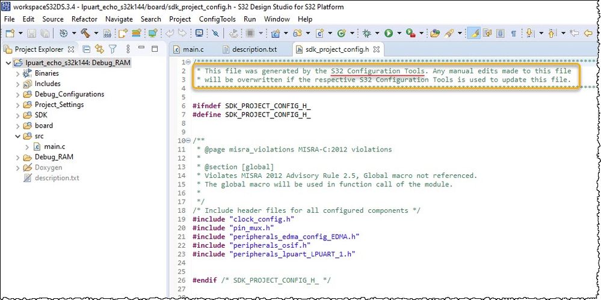The width and height of the screenshot is (601, 300).
Task: Click the Open Element folder icon
Action: 434,33
